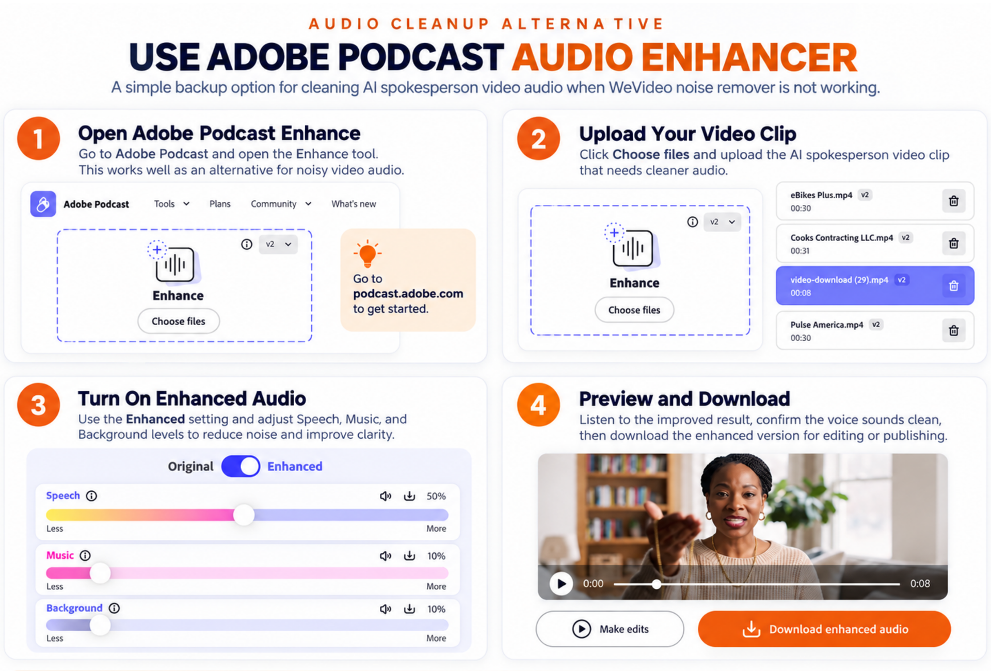Click Choose files in step 2 panel
991x671 pixels.
tap(634, 310)
